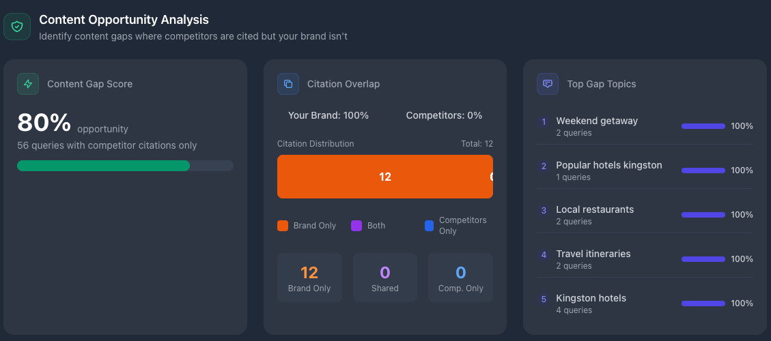Screen dimensions: 771x341
Task: Click the orange Brand Only legend swatch
Action: pyautogui.click(x=283, y=226)
